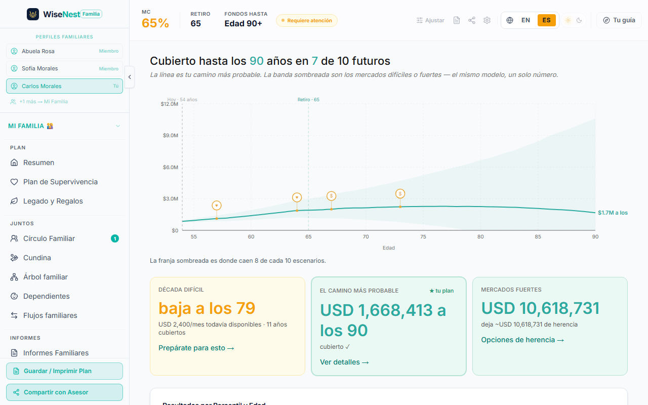Viewport: 648px width, 405px height.
Task: Follow the Opciones de herencia link
Action: pos(522,340)
